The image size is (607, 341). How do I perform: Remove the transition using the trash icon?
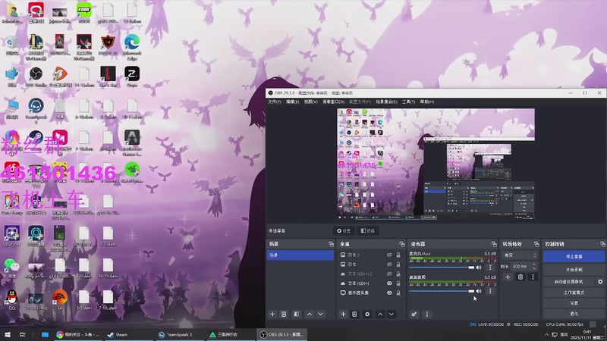pos(521,277)
